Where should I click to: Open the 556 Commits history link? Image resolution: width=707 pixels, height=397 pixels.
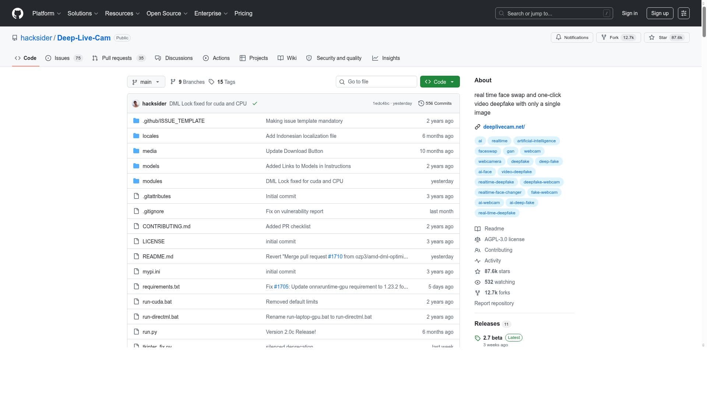435,104
